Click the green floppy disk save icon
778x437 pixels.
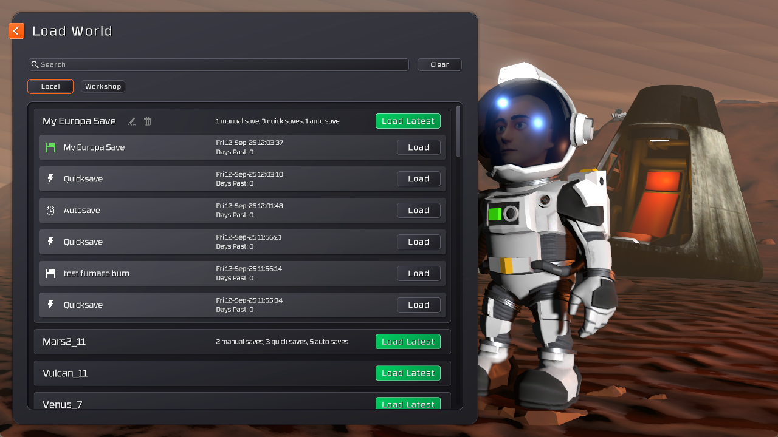pyautogui.click(x=50, y=147)
